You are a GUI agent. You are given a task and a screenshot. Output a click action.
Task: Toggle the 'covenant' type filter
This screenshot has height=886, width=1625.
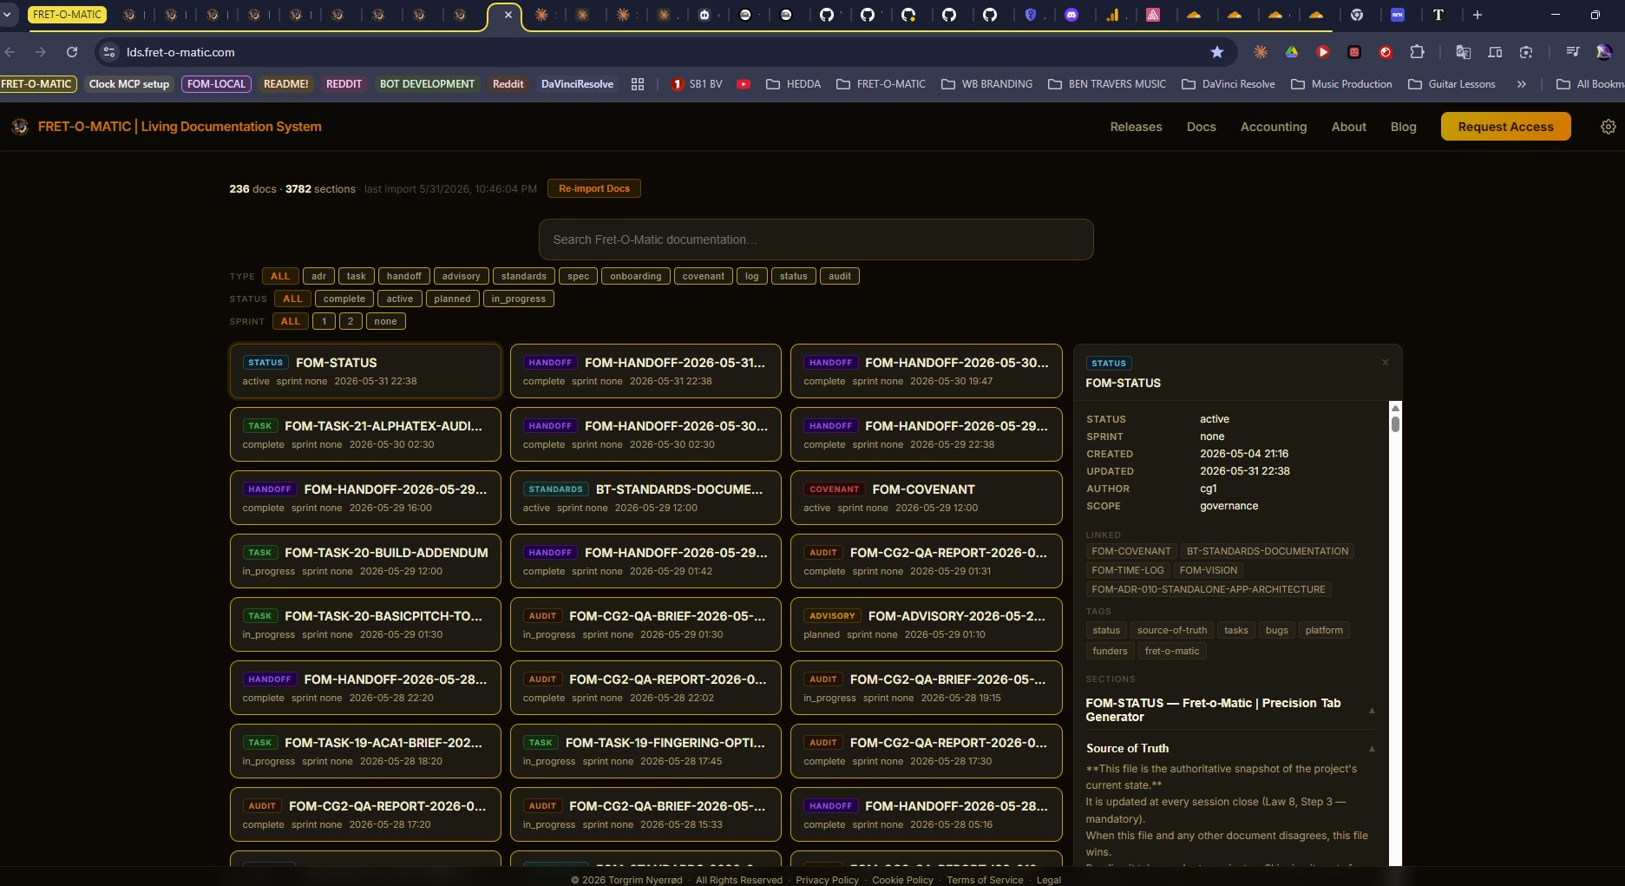[703, 276]
